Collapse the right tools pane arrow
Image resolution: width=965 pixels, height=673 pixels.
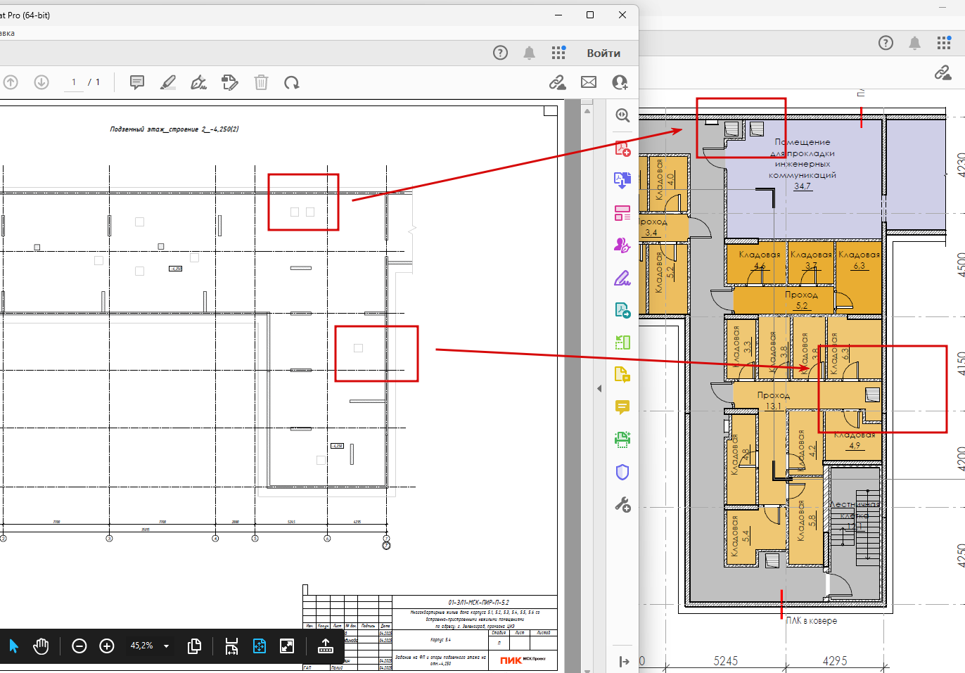(x=599, y=388)
